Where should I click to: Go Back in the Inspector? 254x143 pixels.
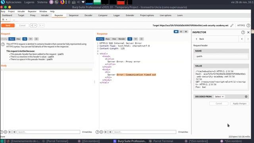click(x=200, y=39)
